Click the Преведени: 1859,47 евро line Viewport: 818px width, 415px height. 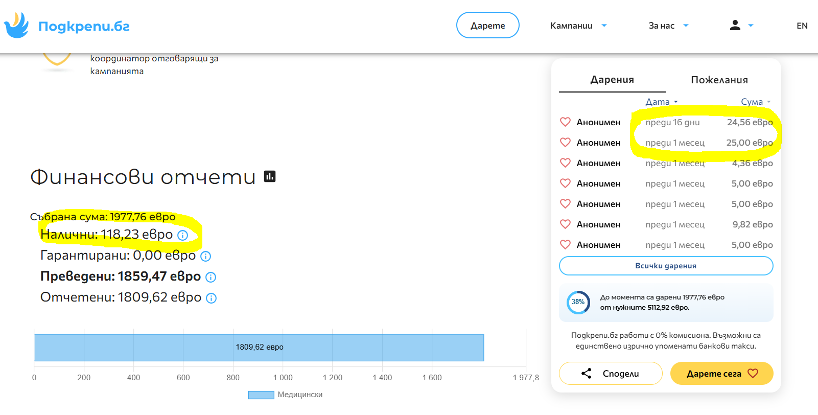[121, 276]
